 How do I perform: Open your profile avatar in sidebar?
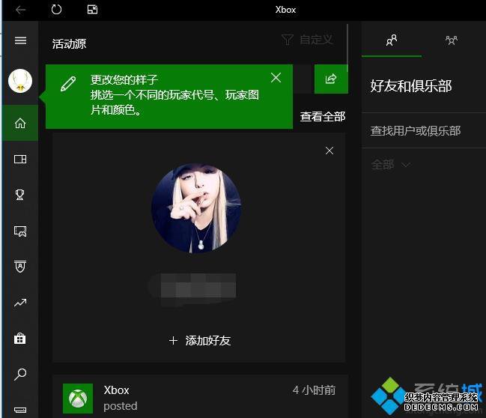coord(20,81)
